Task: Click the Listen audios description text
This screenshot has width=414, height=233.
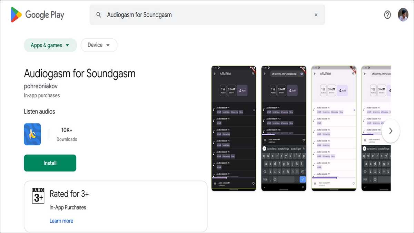Action: click(x=39, y=111)
